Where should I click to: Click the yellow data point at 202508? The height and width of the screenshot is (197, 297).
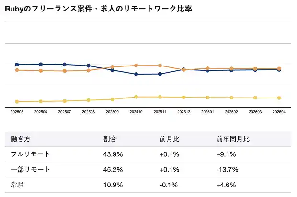click(88, 100)
